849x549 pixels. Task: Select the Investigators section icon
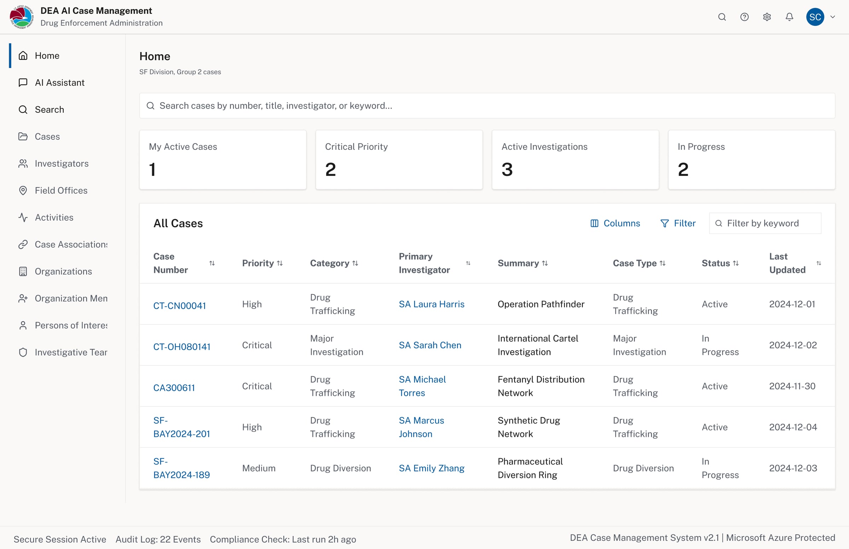click(x=23, y=163)
